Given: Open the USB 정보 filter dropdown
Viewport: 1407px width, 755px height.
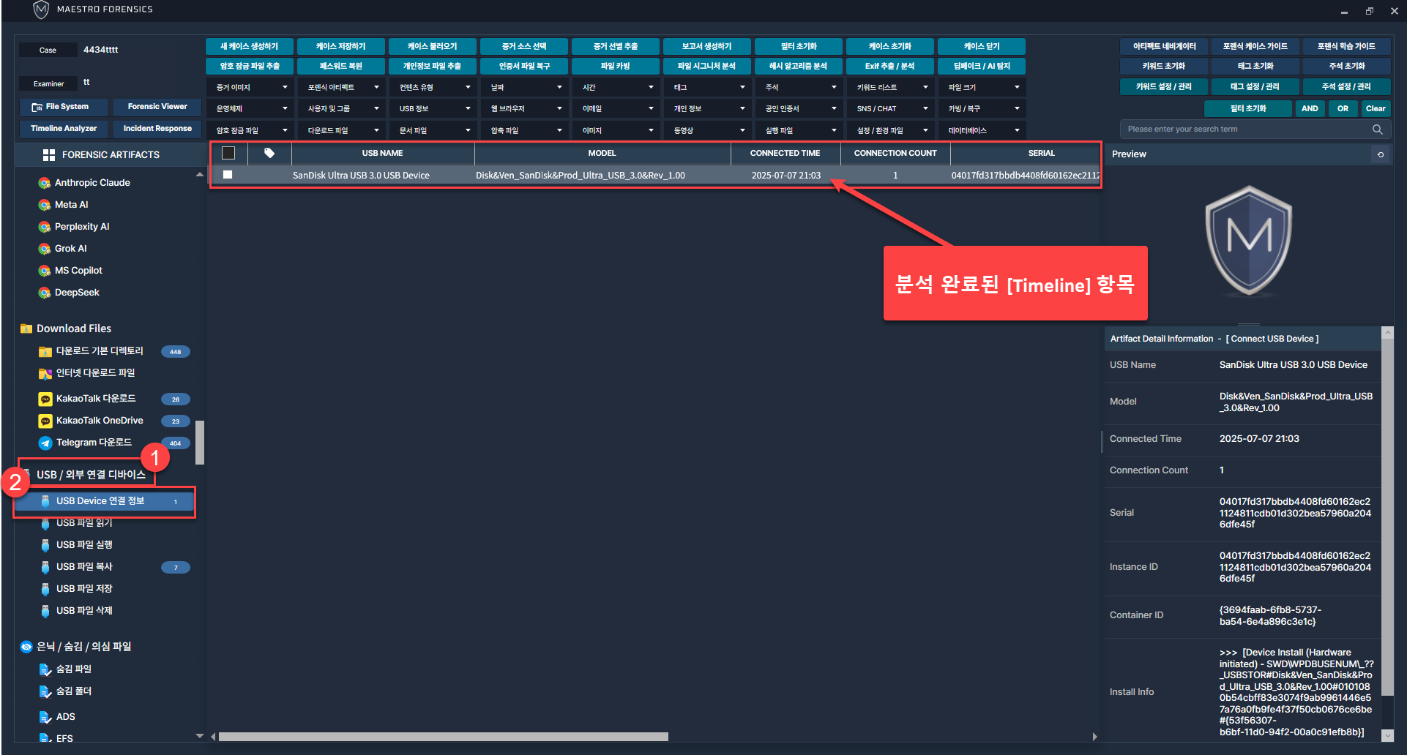Looking at the screenshot, I should (x=433, y=108).
